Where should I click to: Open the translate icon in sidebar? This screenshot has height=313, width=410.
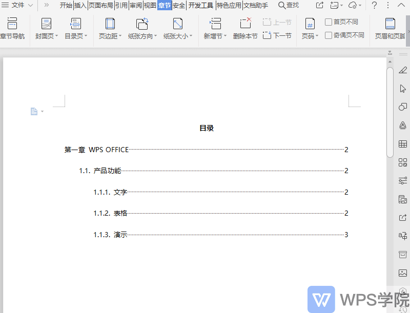coord(403,236)
